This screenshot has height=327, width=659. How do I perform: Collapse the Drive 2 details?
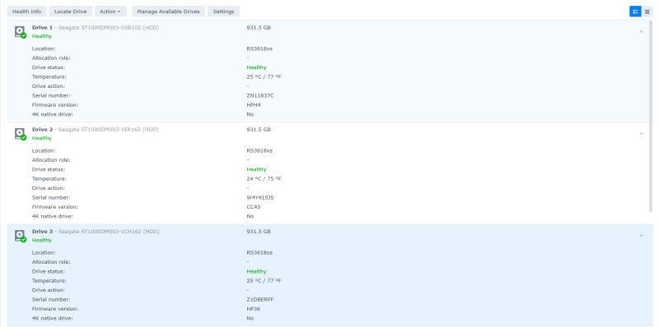click(642, 133)
